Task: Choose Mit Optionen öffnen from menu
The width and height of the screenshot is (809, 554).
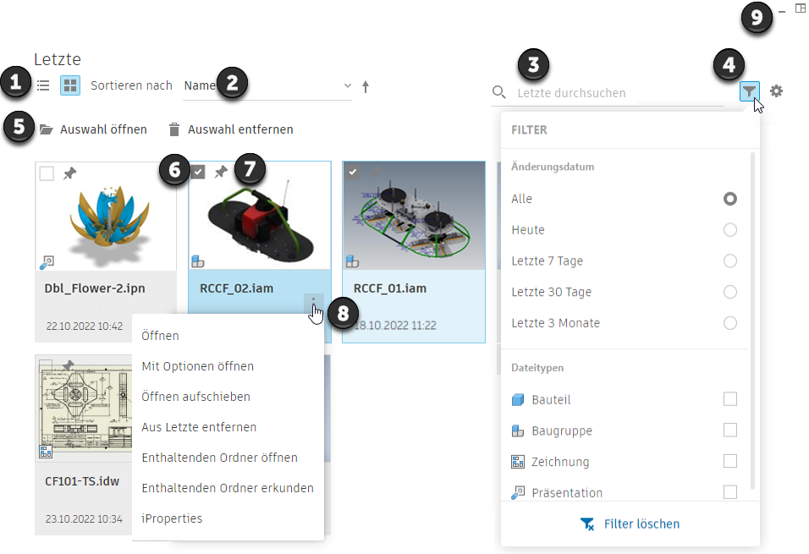Action: (x=198, y=366)
